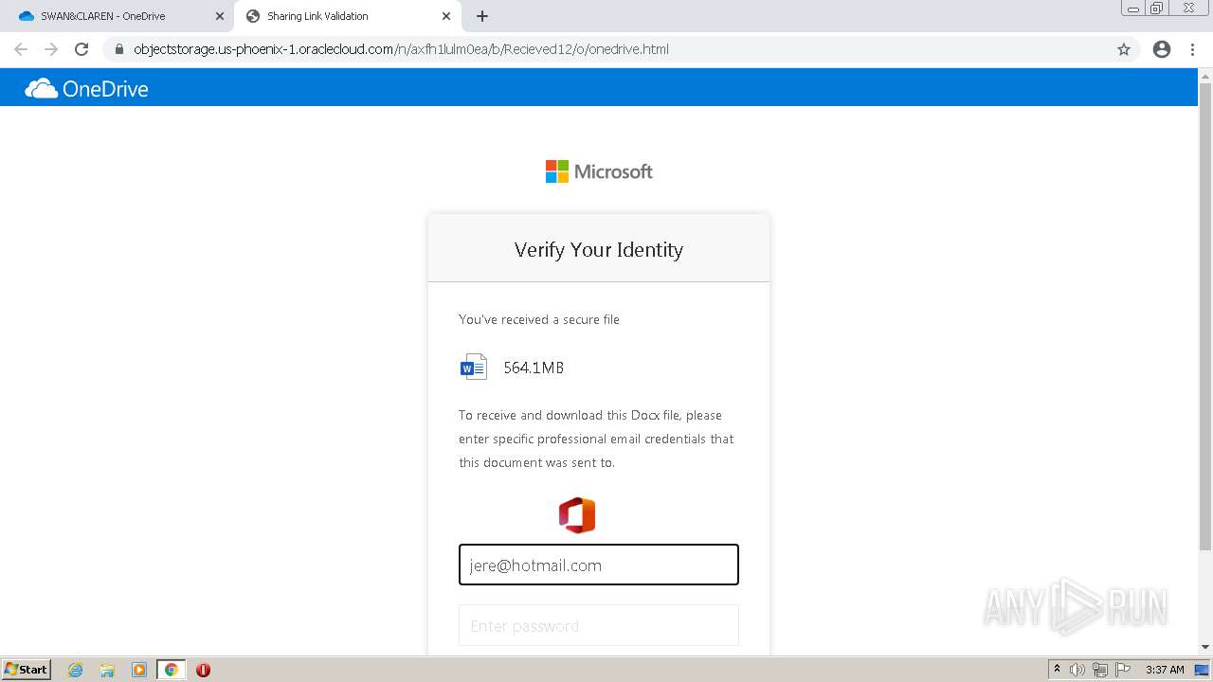Click the scrollbar down arrow
This screenshot has height=682, width=1213.
[x=1205, y=647]
